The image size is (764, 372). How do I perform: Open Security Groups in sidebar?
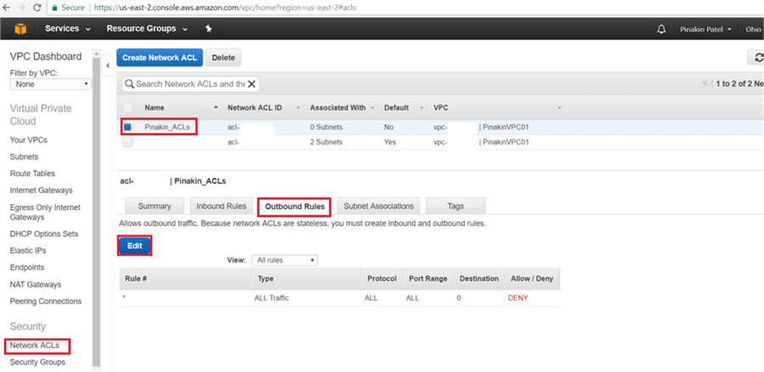click(37, 362)
